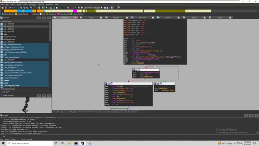Click first header icon of the format node

[x=106, y=84]
